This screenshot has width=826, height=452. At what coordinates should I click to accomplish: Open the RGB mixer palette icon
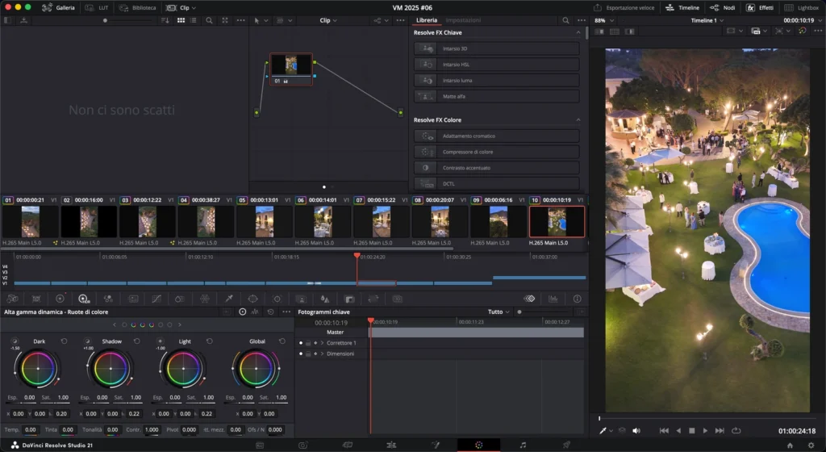108,299
